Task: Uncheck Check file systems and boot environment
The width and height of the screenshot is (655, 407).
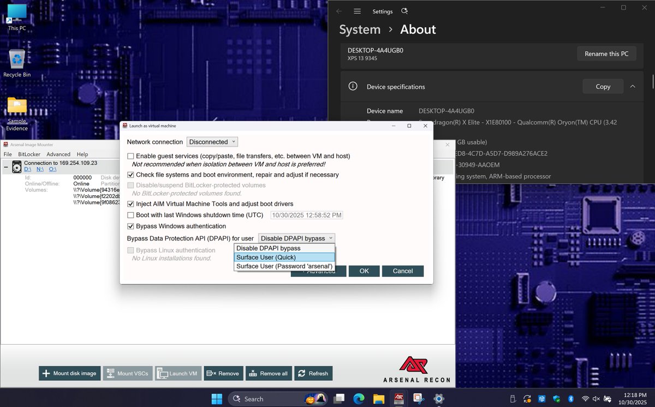Action: (x=130, y=175)
